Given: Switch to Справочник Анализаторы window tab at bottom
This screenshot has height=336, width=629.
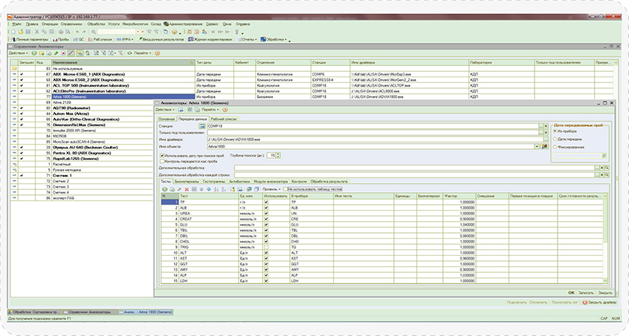Looking at the screenshot, I should click(x=91, y=312).
